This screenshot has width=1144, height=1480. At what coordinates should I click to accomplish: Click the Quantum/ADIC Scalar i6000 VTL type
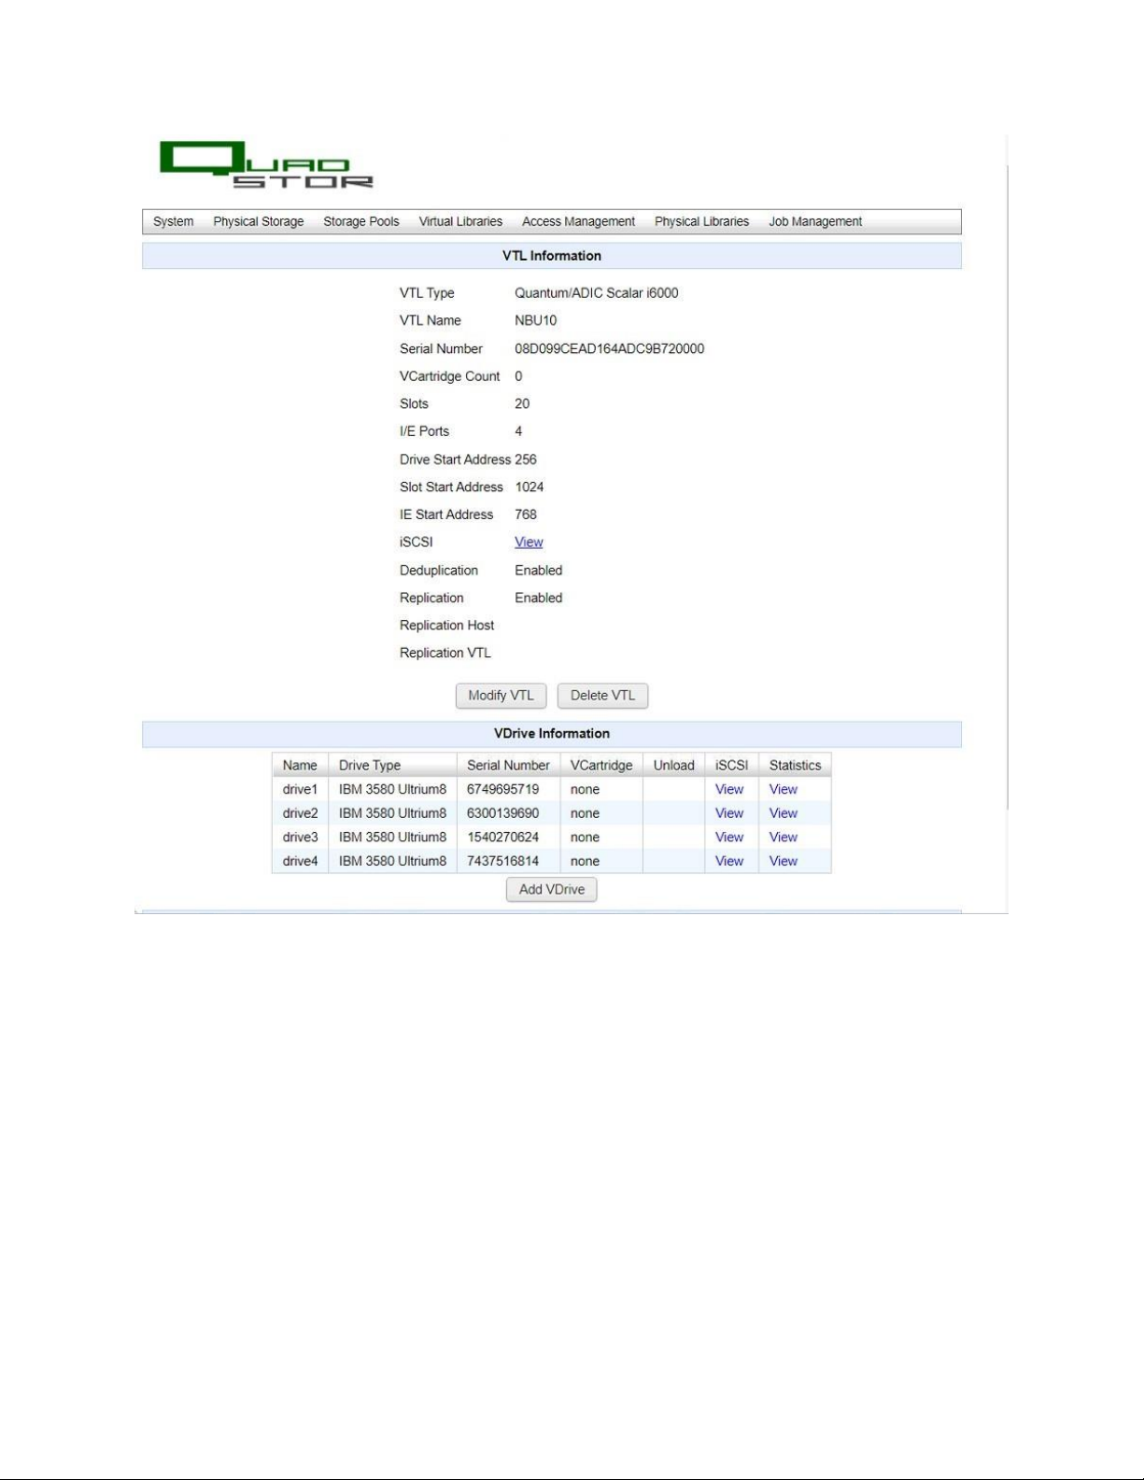597,292
